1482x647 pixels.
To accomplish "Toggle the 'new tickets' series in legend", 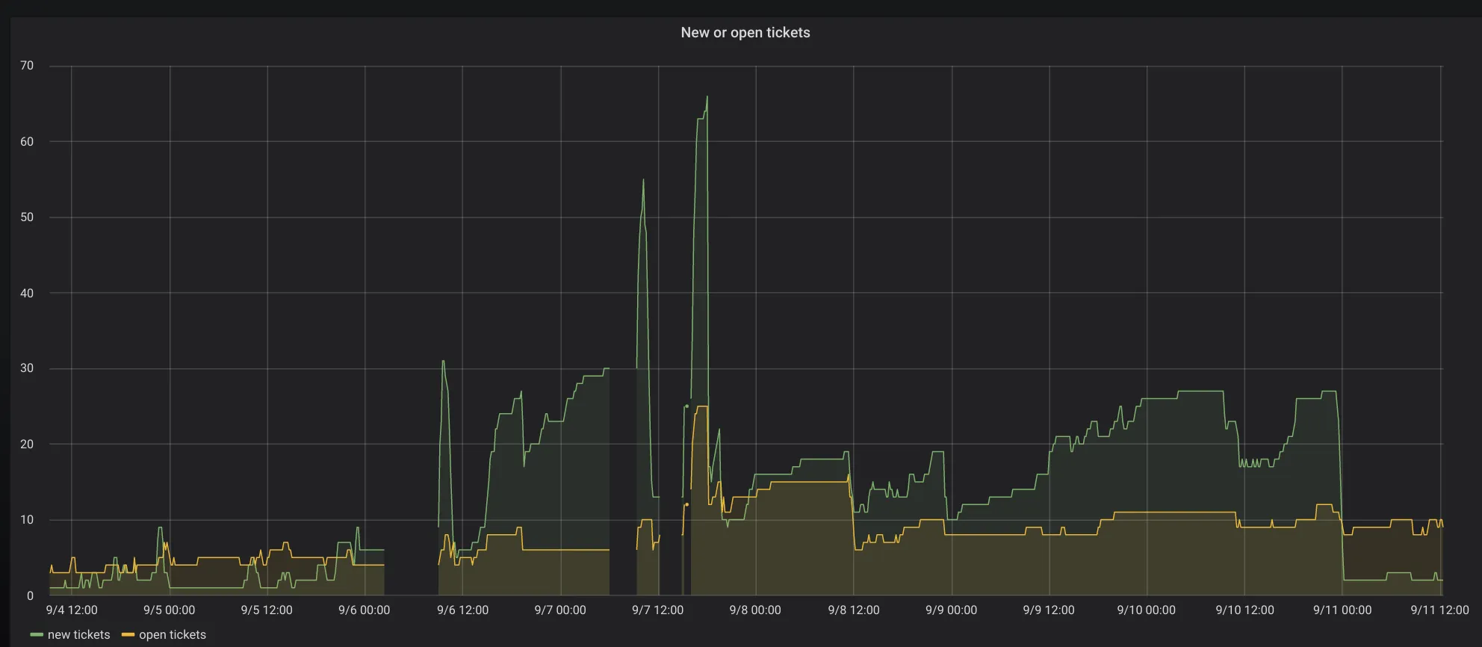I will 78,635.
